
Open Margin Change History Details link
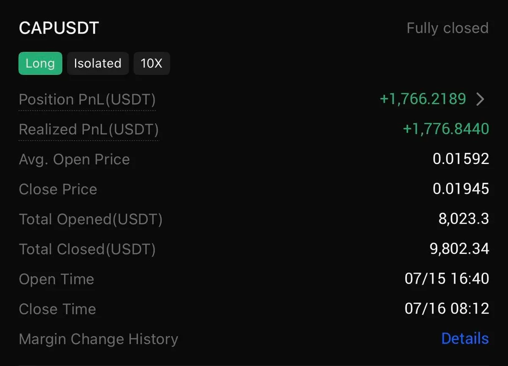click(x=465, y=339)
